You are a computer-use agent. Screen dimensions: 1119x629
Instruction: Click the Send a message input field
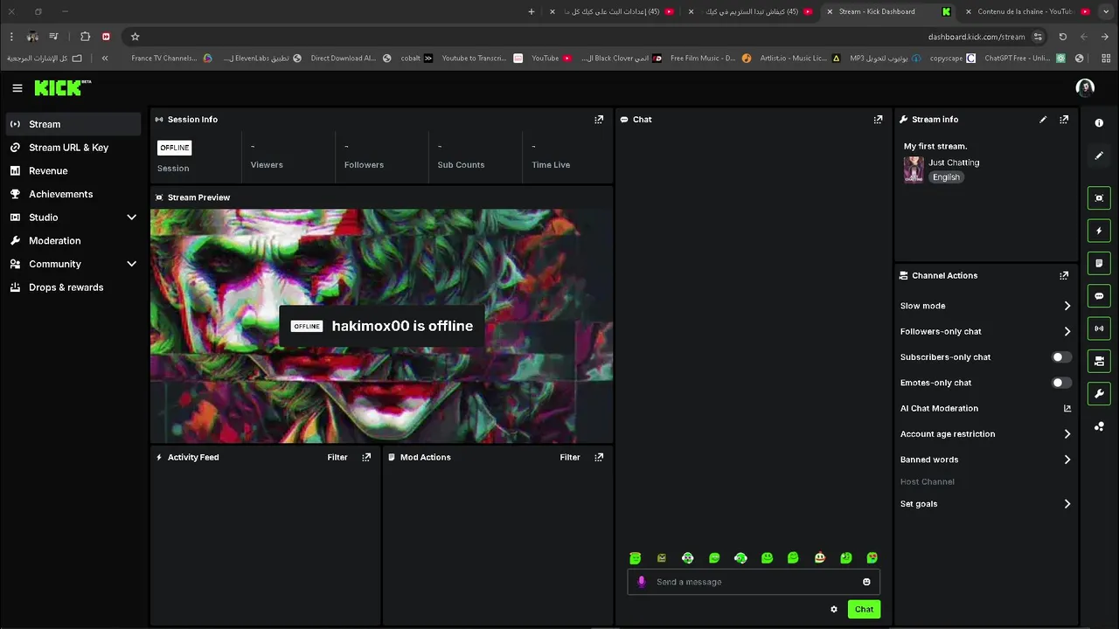tap(754, 582)
